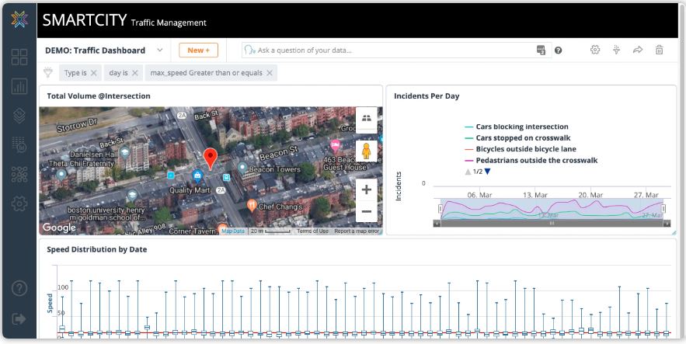The height and width of the screenshot is (344, 686).
Task: Go to next legend page arrow
Action: 488,172
